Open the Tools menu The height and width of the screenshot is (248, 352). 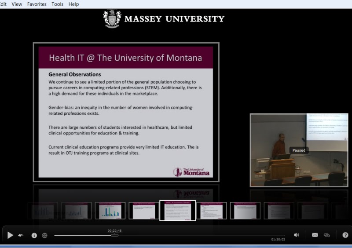coord(58,4)
